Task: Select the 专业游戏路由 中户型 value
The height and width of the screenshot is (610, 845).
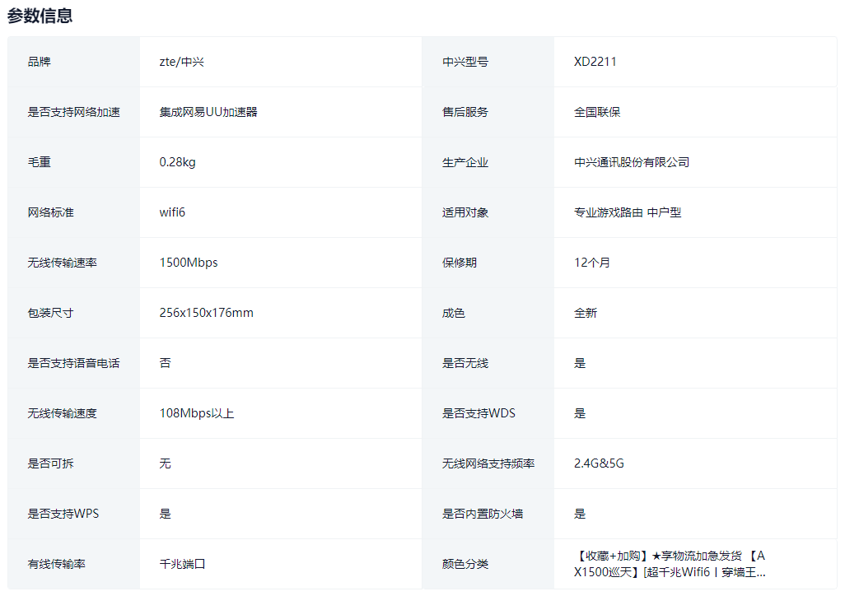Action: [628, 212]
